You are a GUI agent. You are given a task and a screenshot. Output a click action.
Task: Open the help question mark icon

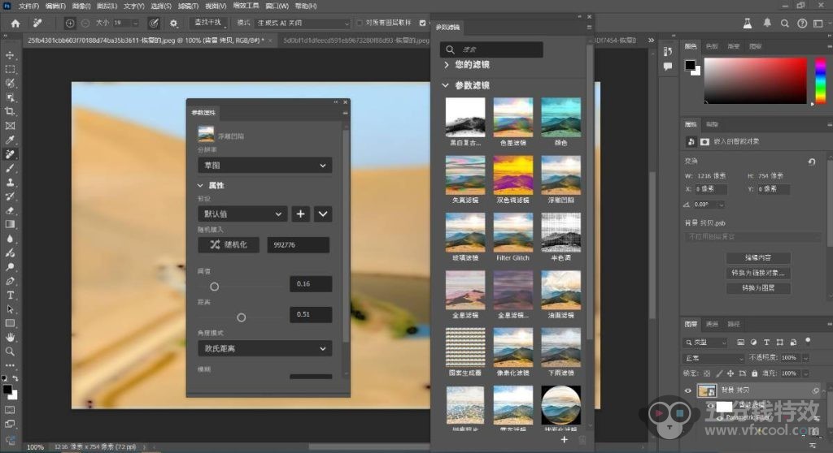pyautogui.click(x=802, y=24)
